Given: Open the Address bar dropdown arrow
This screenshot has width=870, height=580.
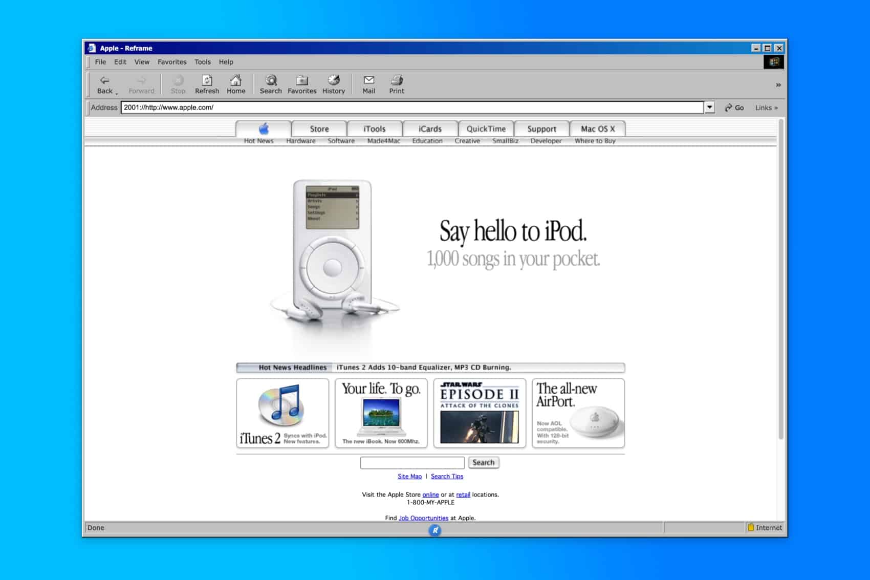Looking at the screenshot, I should (710, 108).
